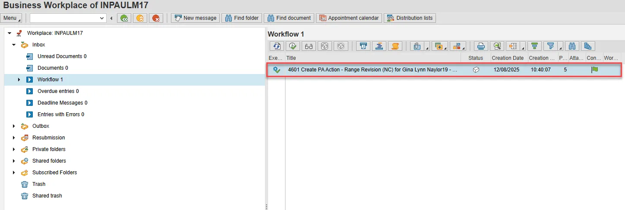The width and height of the screenshot is (625, 210).
Task: Click the green flag in work item row
Action: pos(595,70)
